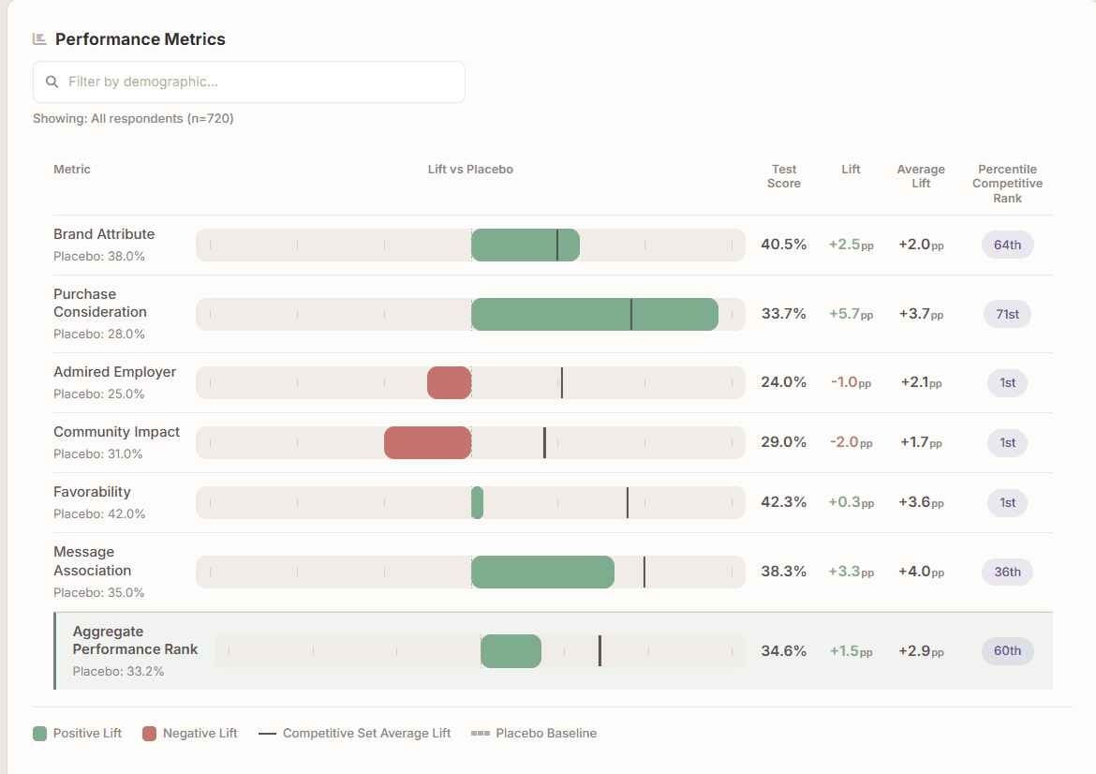Click the 71st percentile badge
Image resolution: width=1096 pixels, height=774 pixels.
[x=1007, y=314]
